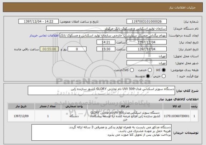Click the نام کالا column header

click(x=125, y=106)
